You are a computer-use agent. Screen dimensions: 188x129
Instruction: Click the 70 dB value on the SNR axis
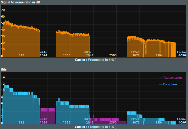tap(3, 10)
